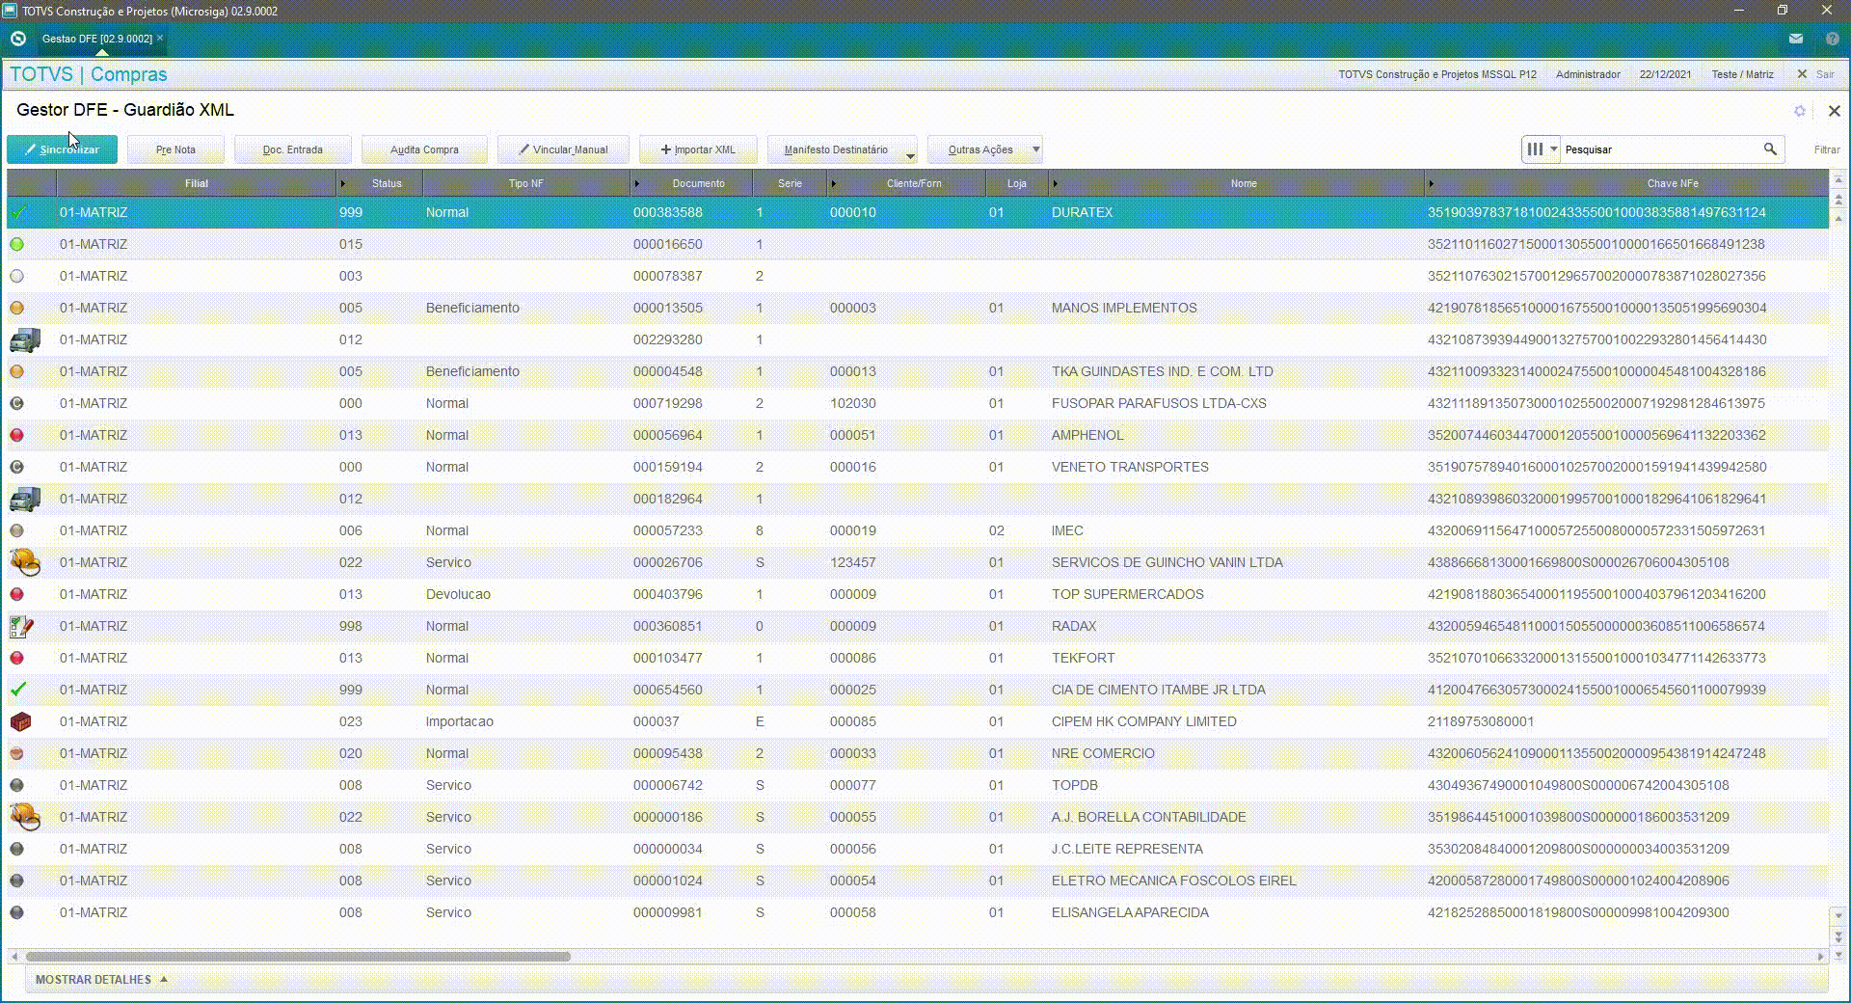
Task: Click the Teste / Matriz branch label
Action: (1742, 74)
